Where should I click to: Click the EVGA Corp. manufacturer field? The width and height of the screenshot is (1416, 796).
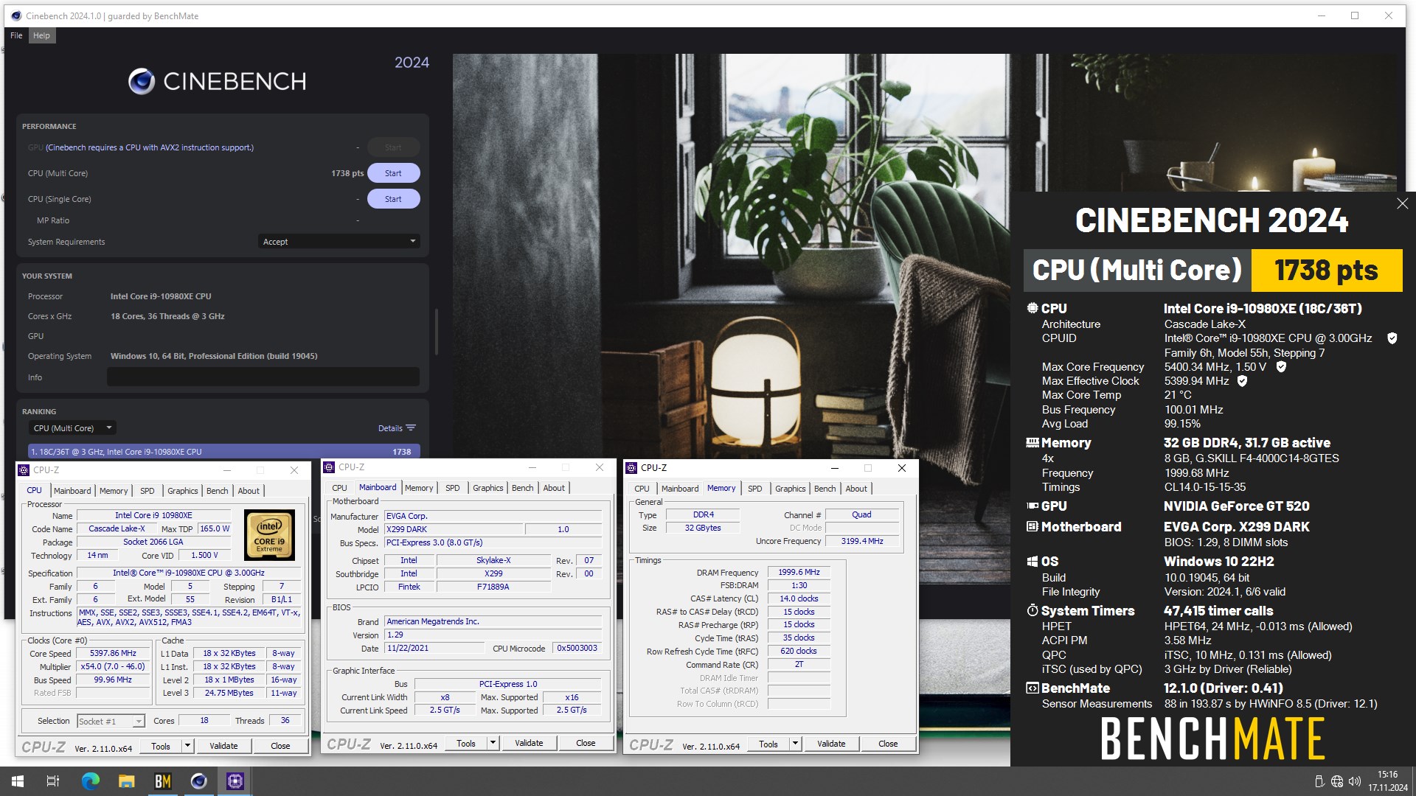click(x=493, y=516)
